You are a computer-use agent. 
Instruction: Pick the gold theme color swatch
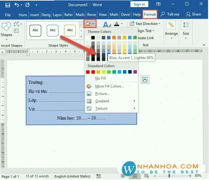click(124, 38)
